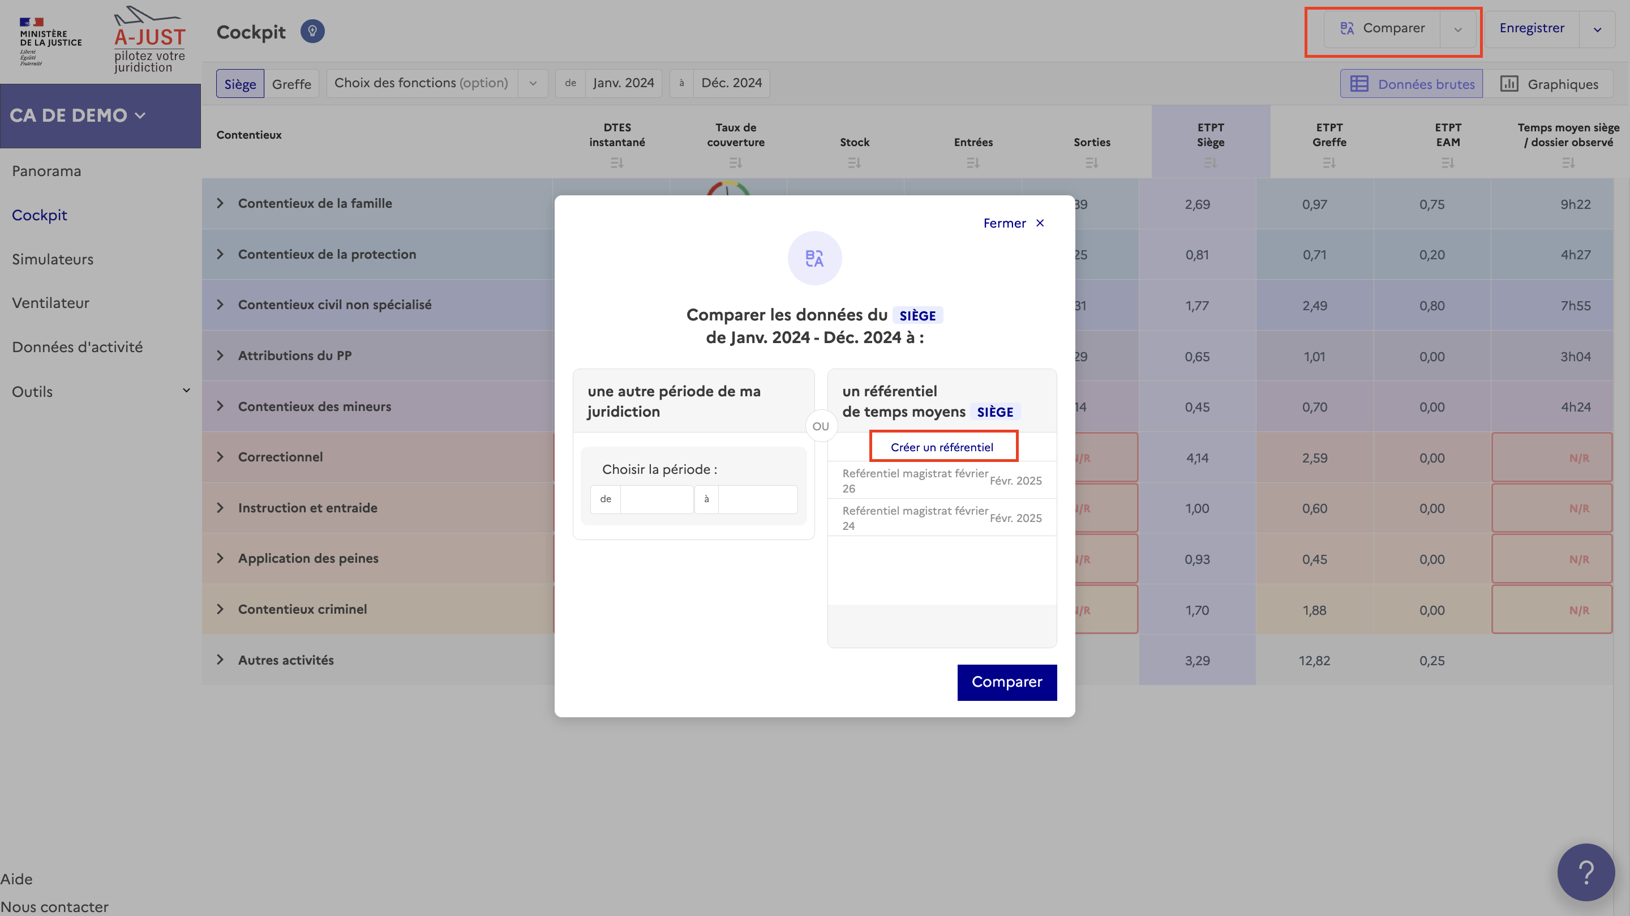Click the Données brutes table icon
Image resolution: width=1630 pixels, height=916 pixels.
tap(1358, 84)
